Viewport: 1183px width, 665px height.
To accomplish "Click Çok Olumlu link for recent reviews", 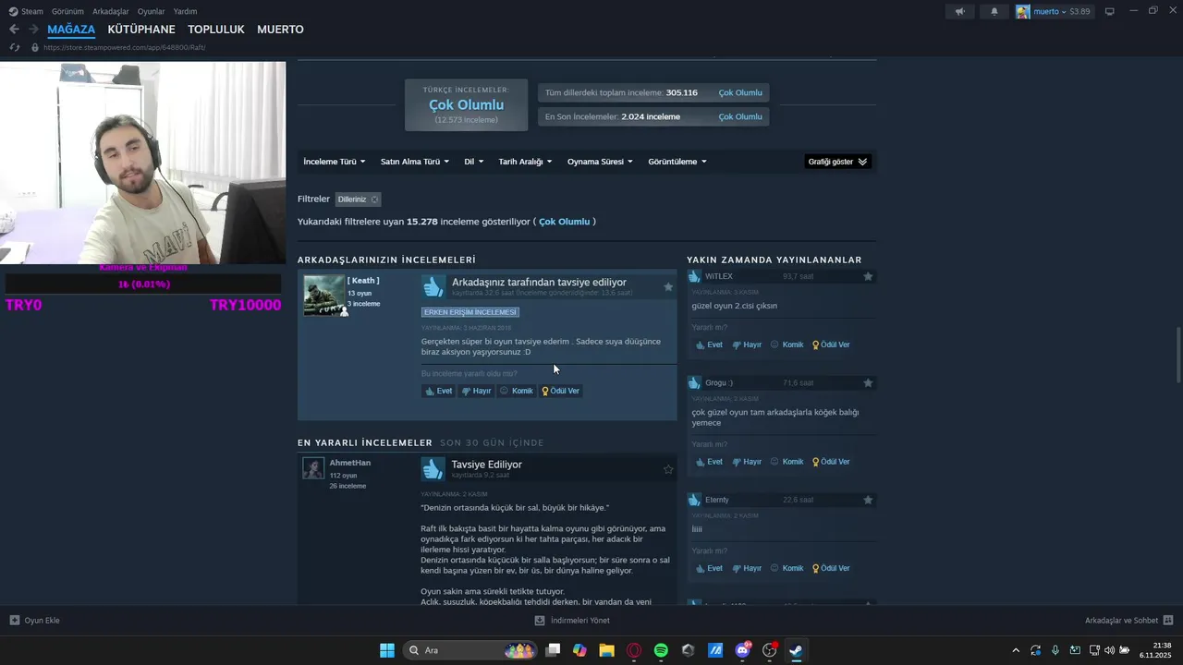I will tap(740, 117).
